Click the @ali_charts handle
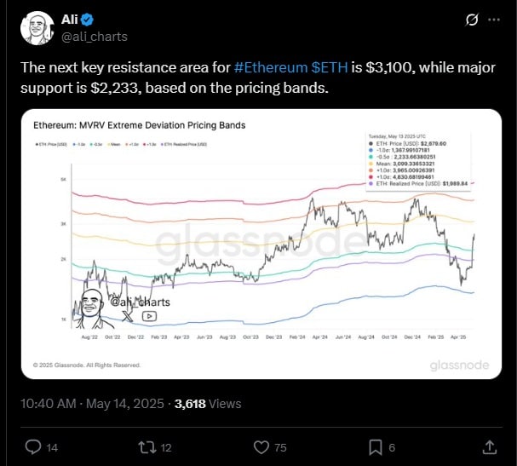Image resolution: width=517 pixels, height=466 pixels. click(95, 37)
